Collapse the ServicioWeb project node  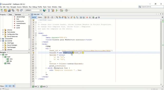click(x=1, y=41)
